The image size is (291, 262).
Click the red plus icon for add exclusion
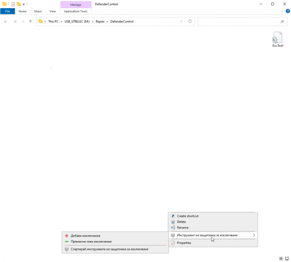coord(67,236)
